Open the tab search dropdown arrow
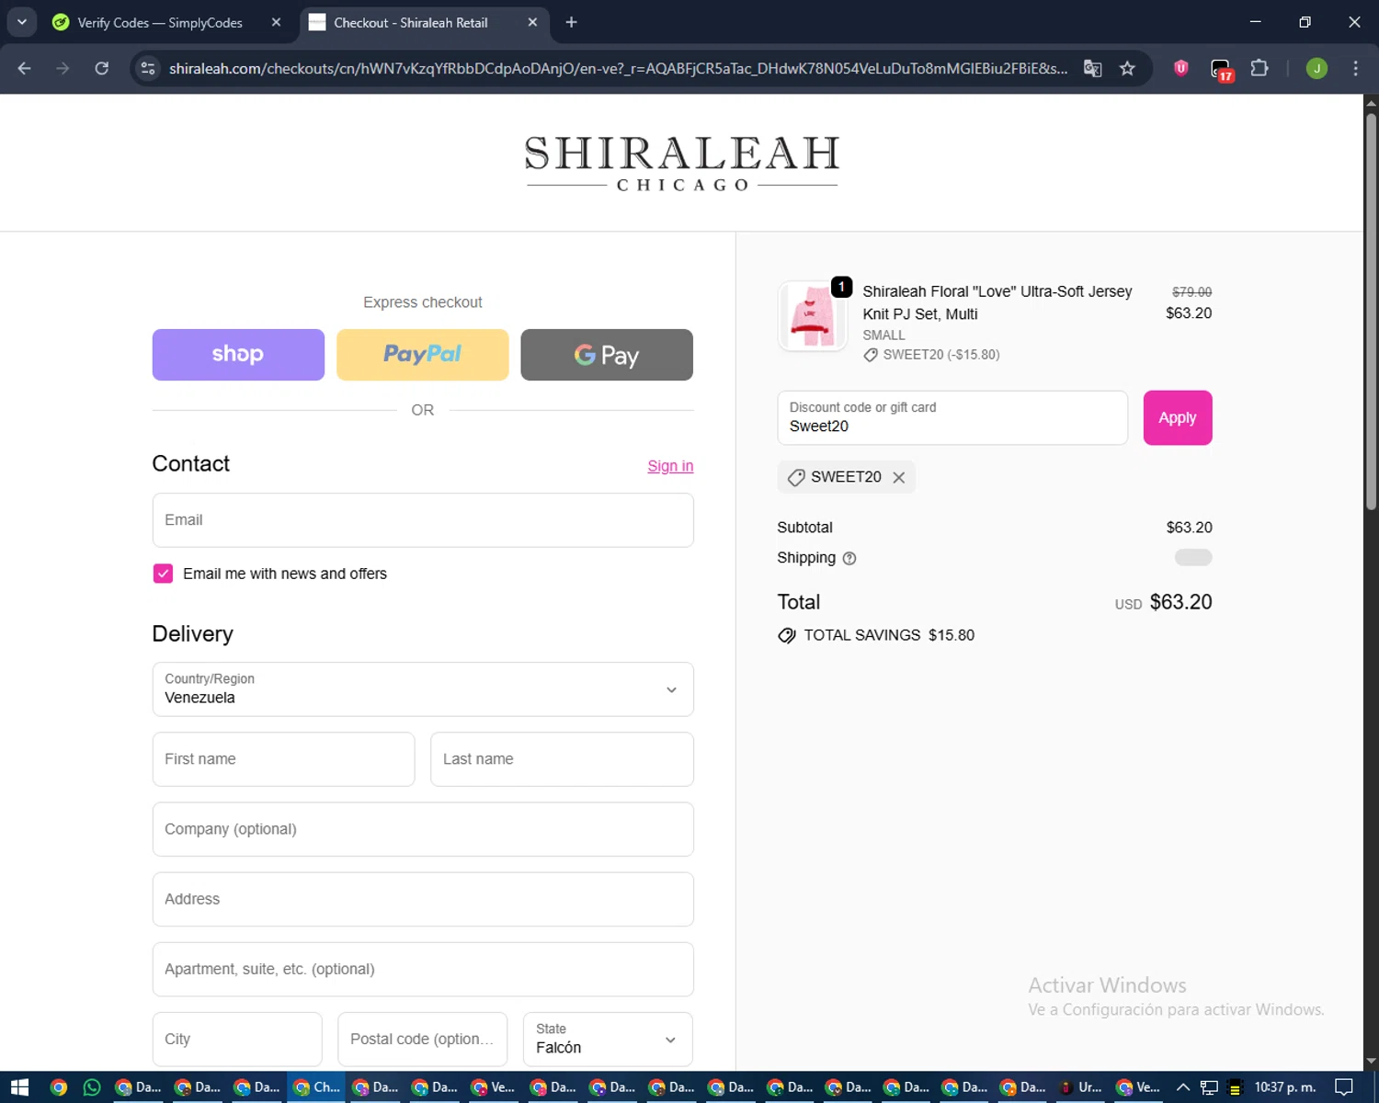The height and width of the screenshot is (1103, 1379). (x=21, y=22)
